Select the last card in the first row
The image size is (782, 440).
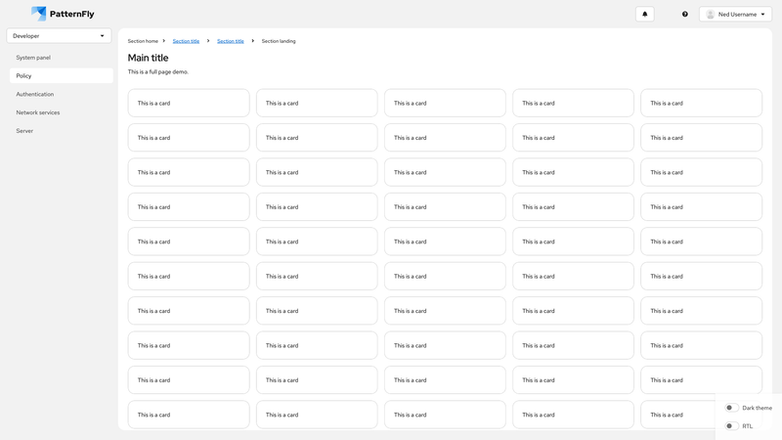(x=701, y=104)
